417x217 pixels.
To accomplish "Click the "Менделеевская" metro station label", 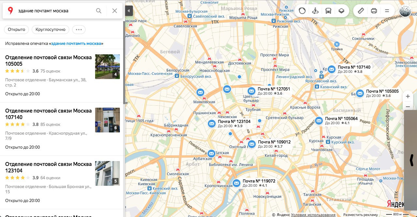I will coord(209,62).
